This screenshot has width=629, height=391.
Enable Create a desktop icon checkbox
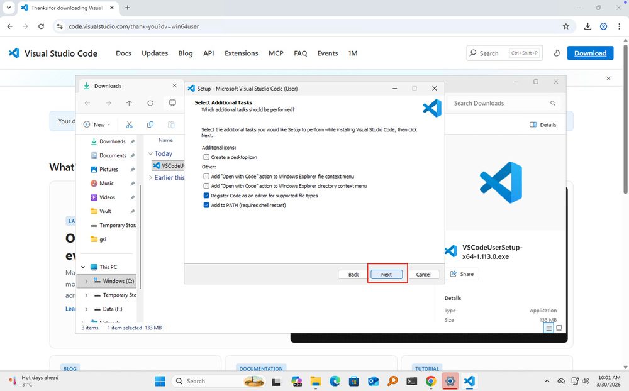click(206, 157)
